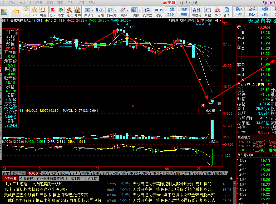Click the 板块 button
The height and width of the screenshot is (204, 276).
coord(252,14)
